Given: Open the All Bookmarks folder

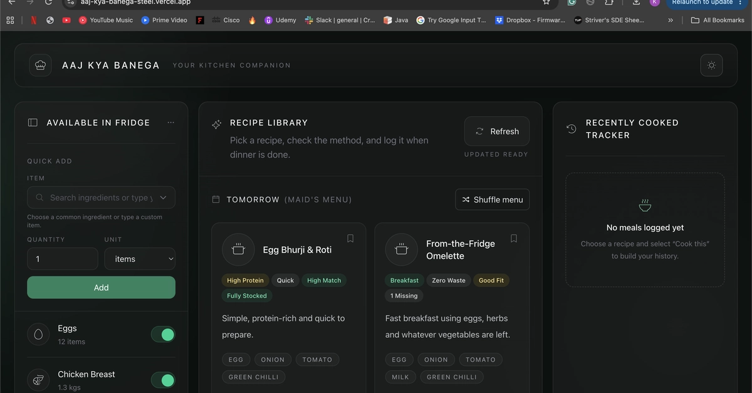Looking at the screenshot, I should tap(718, 20).
